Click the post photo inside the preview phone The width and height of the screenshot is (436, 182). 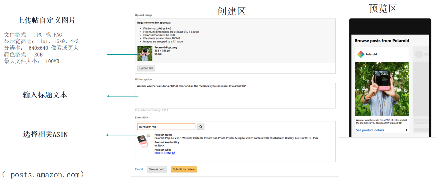(x=382, y=89)
